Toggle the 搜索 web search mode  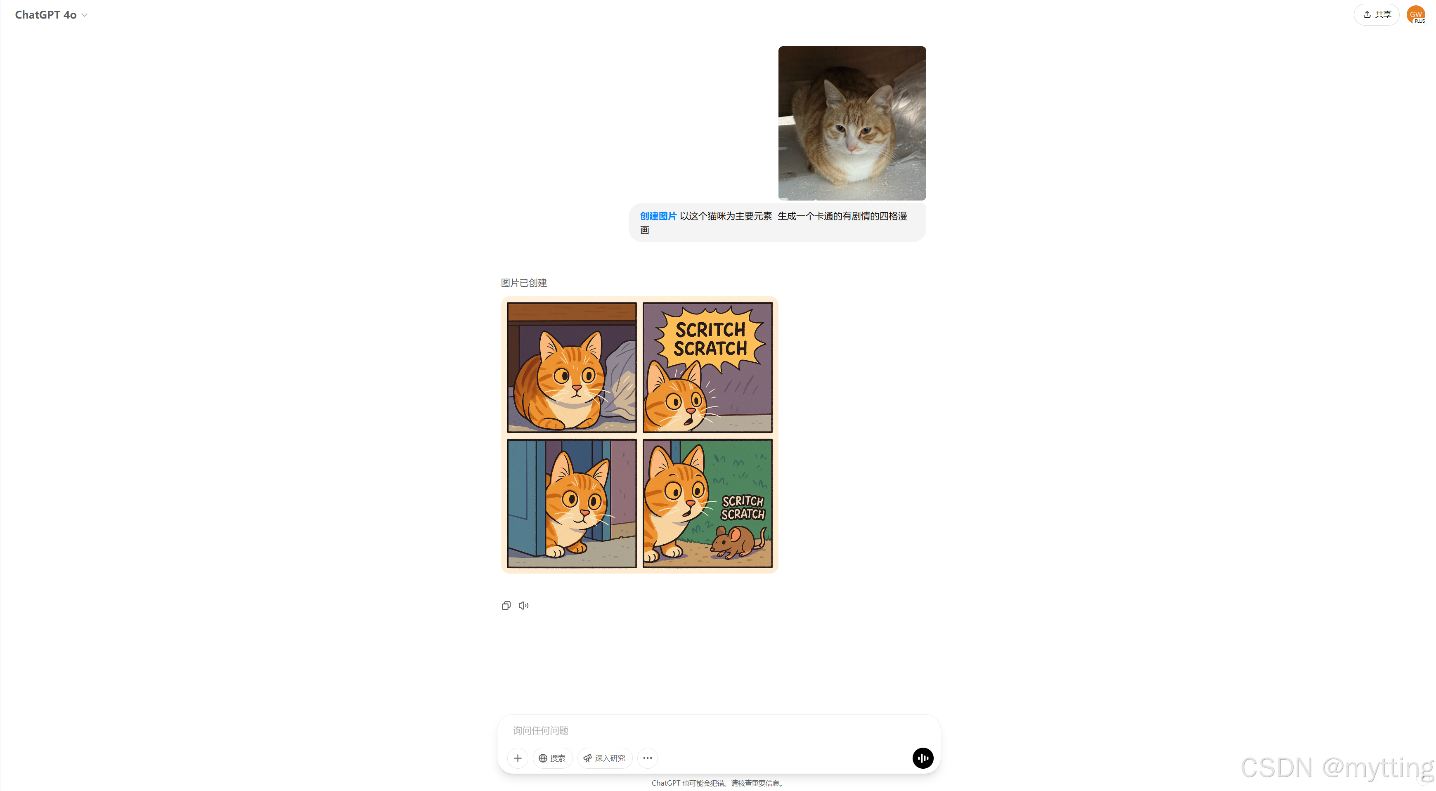point(552,758)
